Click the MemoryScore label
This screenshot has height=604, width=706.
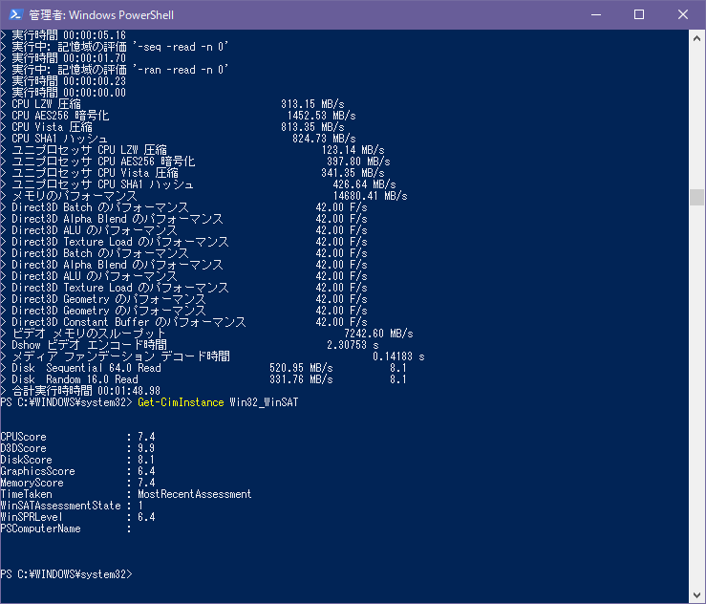(32, 483)
